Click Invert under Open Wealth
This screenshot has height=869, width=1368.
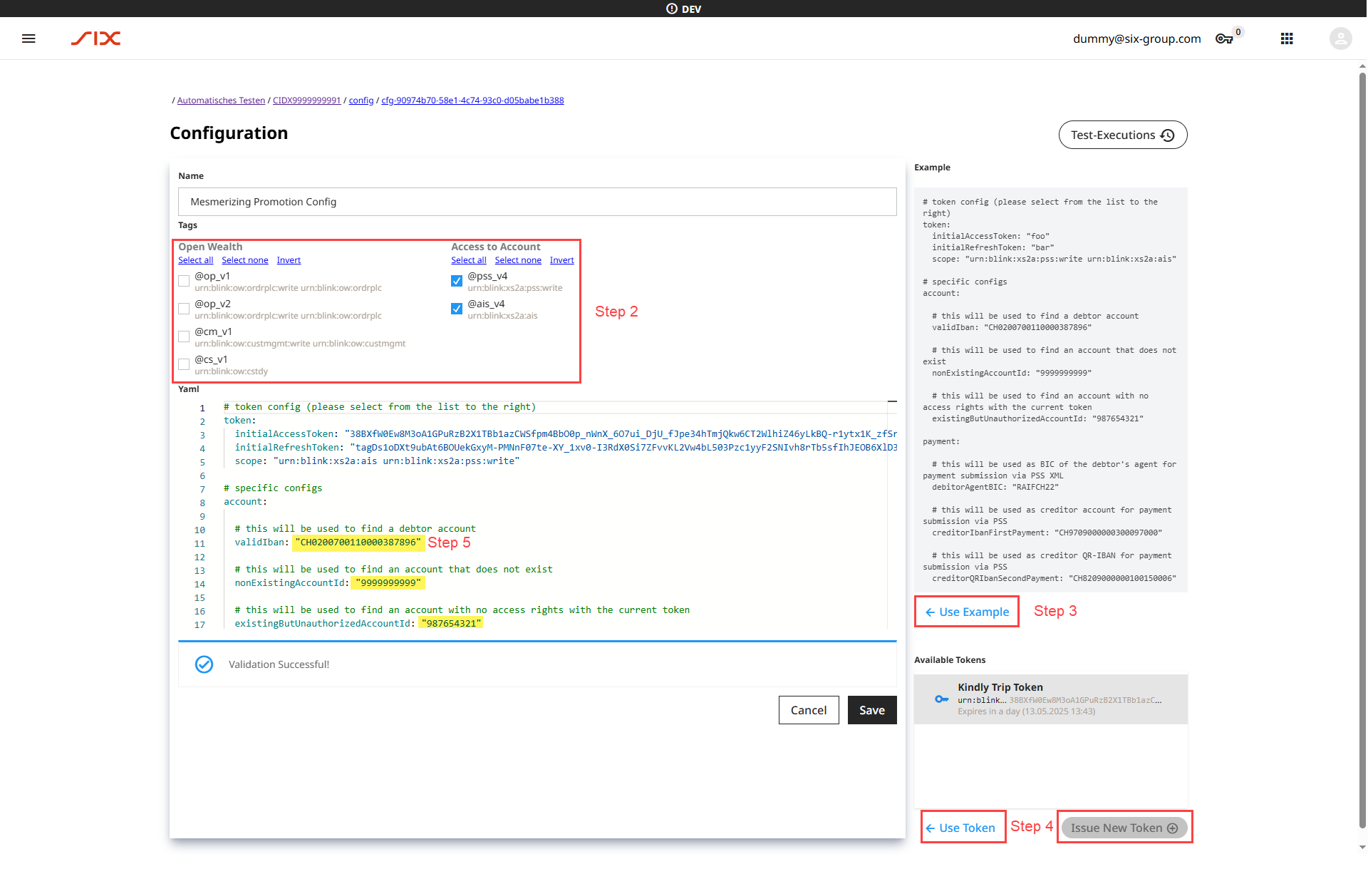point(289,260)
